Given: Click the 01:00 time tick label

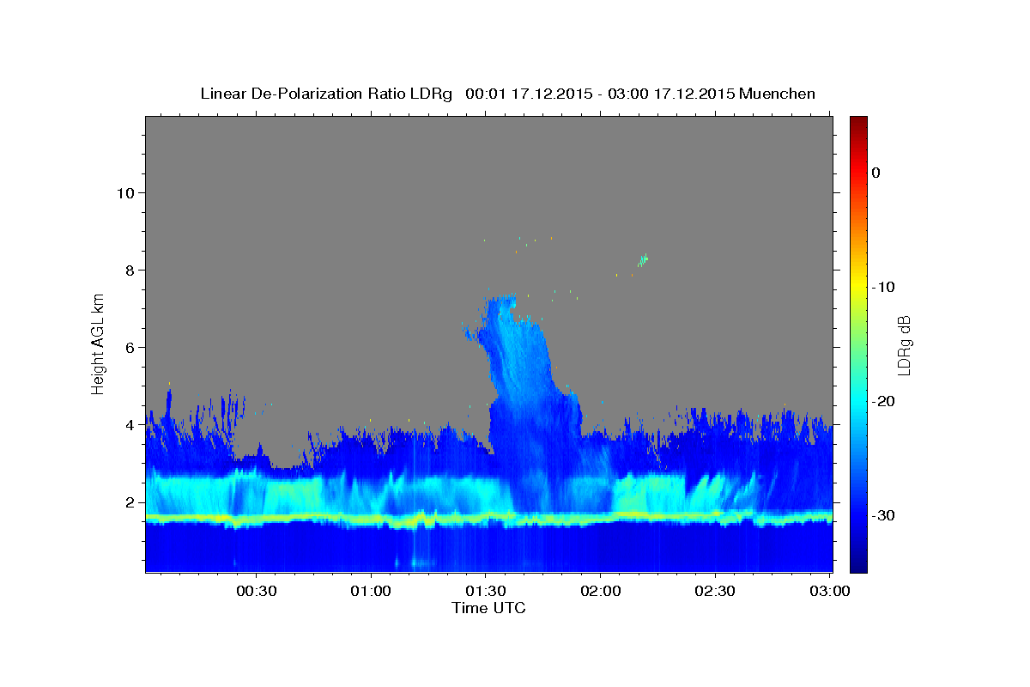Looking at the screenshot, I should (371, 592).
